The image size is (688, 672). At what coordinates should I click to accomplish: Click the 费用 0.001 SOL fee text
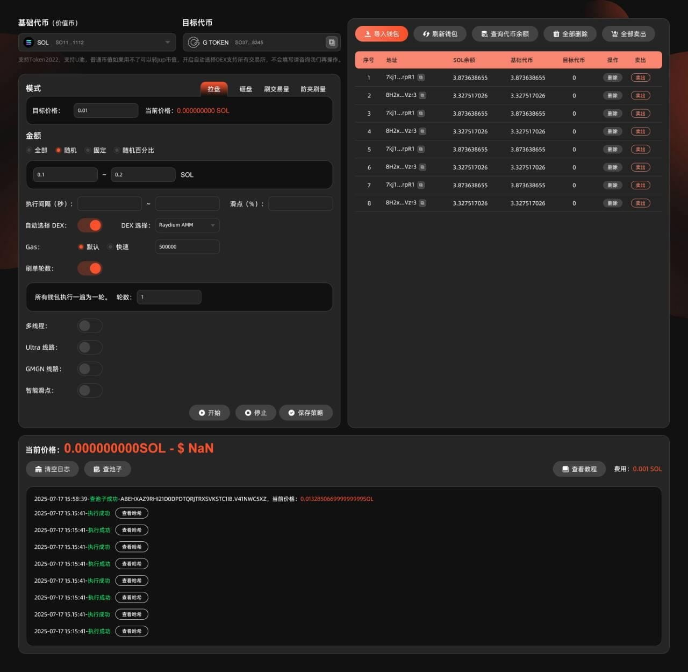pyautogui.click(x=638, y=469)
